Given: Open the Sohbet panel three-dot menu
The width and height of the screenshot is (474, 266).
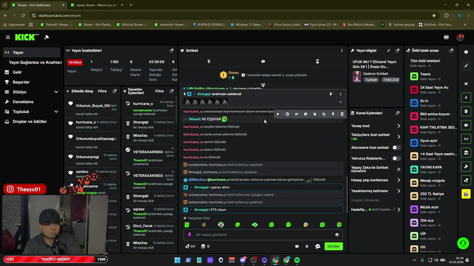Looking at the screenshot, I should pyautogui.click(x=342, y=51).
